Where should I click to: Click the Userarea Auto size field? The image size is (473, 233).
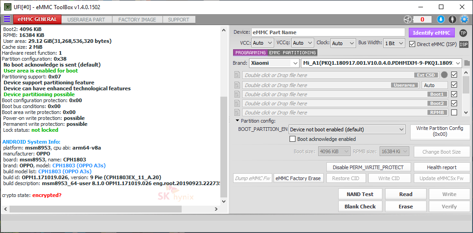[x=434, y=85]
